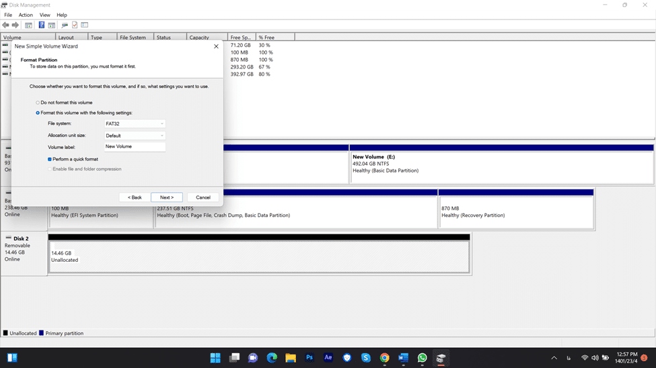Viewport: 656px width, 368px height.
Task: Open the Chat app on the taskbar
Action: pos(253,357)
